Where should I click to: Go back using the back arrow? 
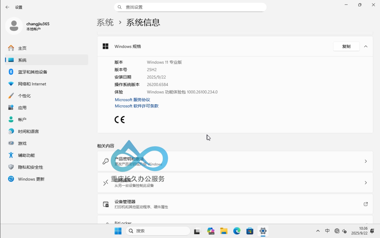tap(7, 7)
